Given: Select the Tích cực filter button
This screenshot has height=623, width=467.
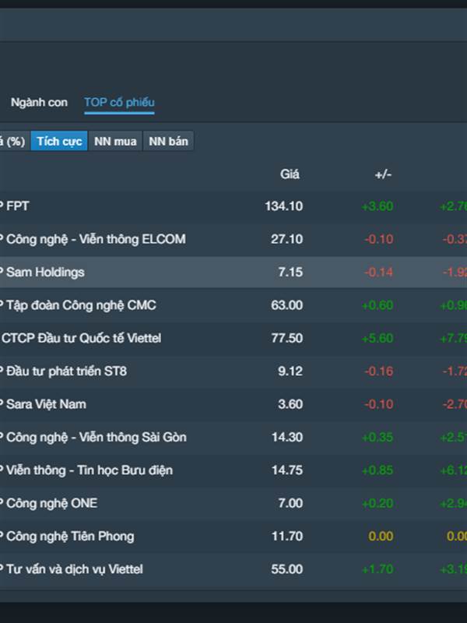Looking at the screenshot, I should pos(59,141).
